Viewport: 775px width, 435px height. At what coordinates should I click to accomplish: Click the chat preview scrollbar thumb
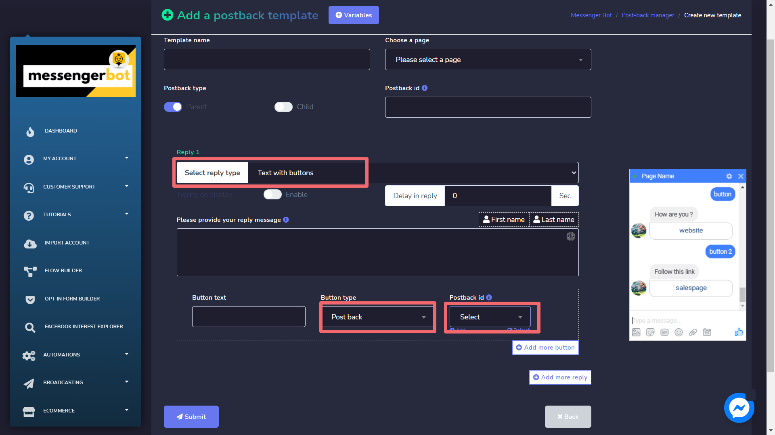[x=742, y=294]
